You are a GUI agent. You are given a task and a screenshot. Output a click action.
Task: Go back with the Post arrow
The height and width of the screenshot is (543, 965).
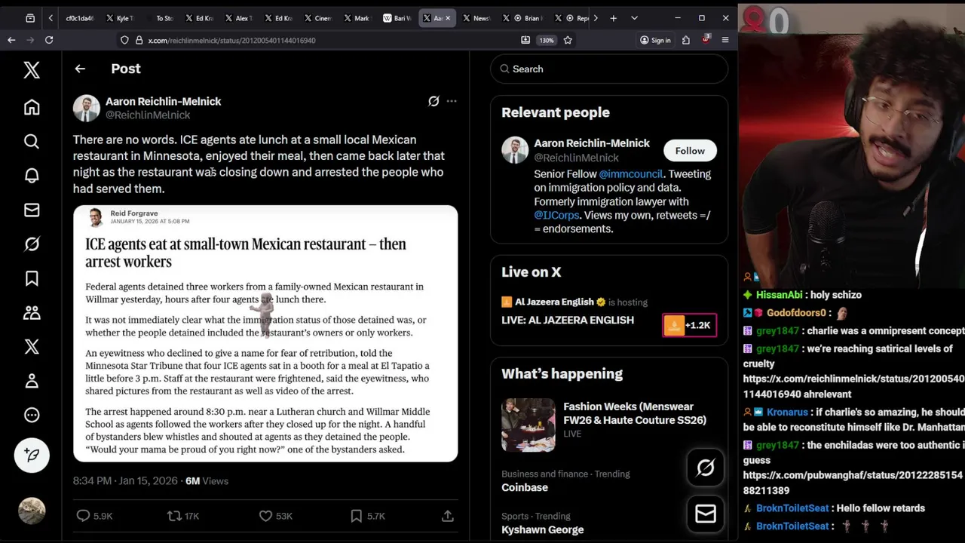[80, 69]
